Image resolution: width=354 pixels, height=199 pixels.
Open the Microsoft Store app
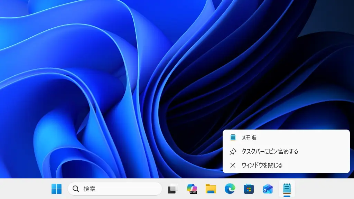(249, 189)
